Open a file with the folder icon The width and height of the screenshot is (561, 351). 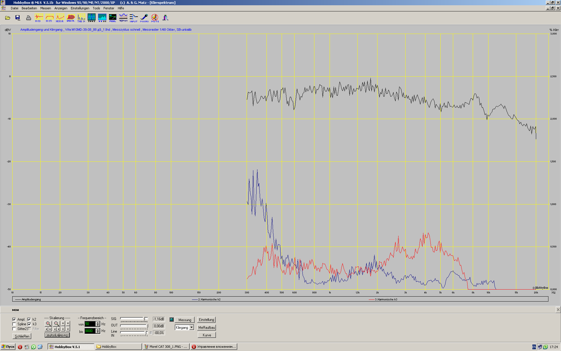click(8, 18)
